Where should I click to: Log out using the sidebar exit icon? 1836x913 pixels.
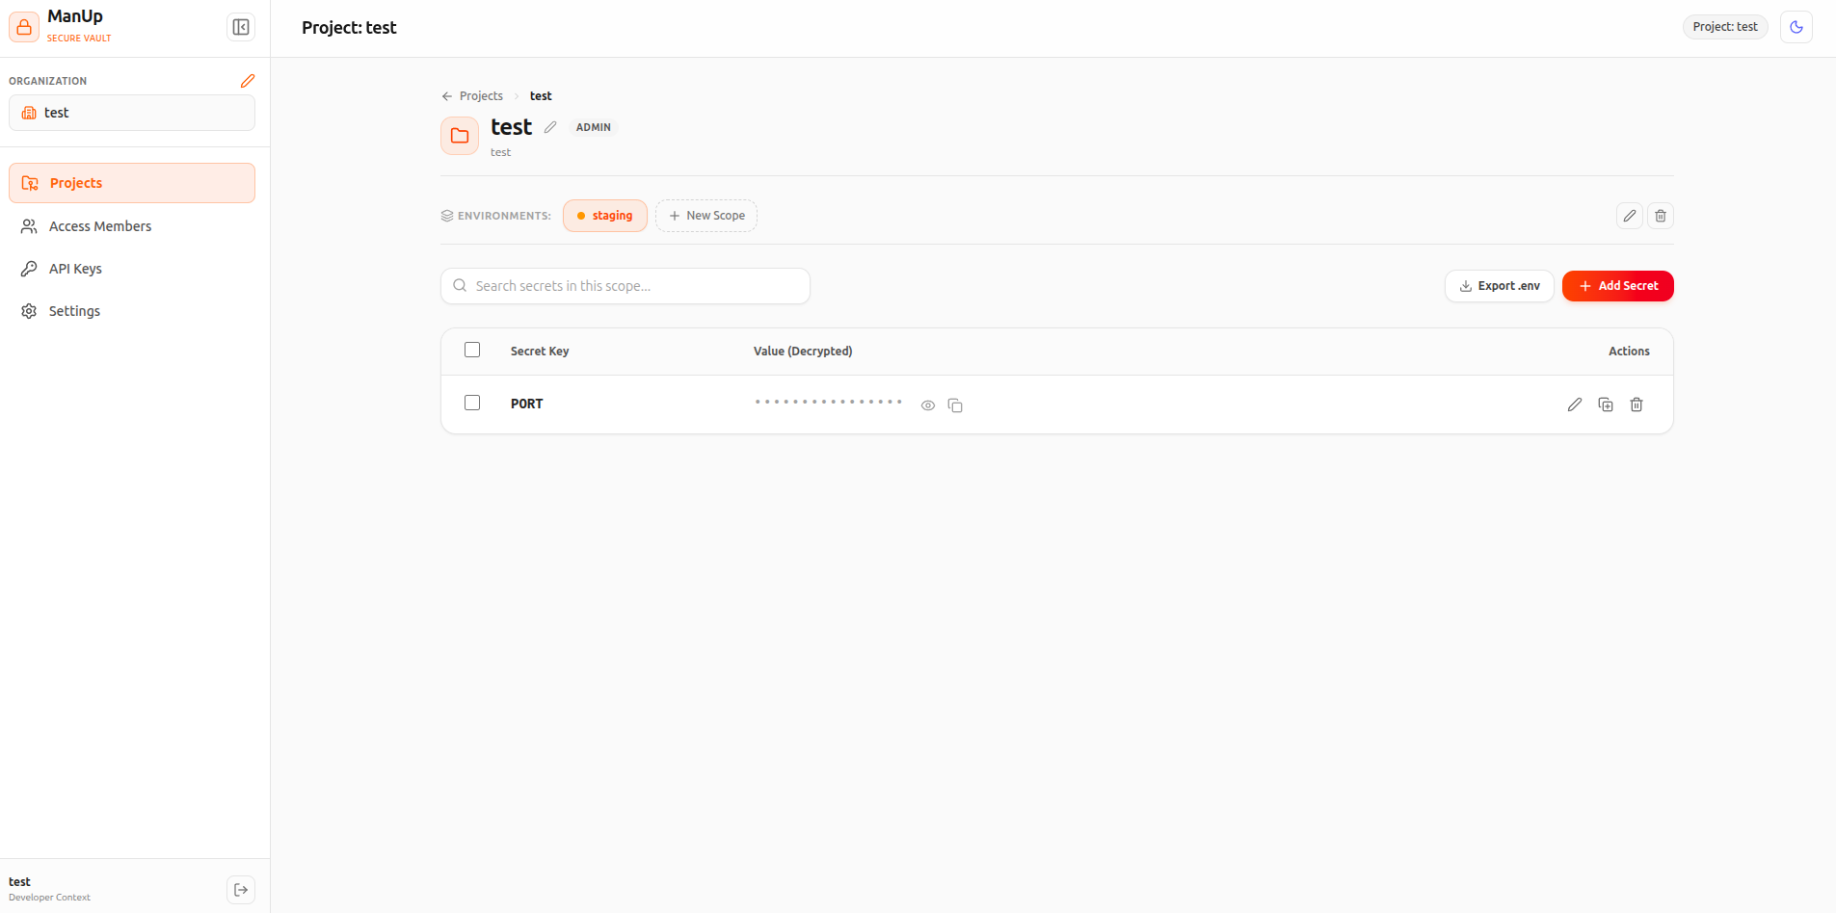pyautogui.click(x=241, y=890)
